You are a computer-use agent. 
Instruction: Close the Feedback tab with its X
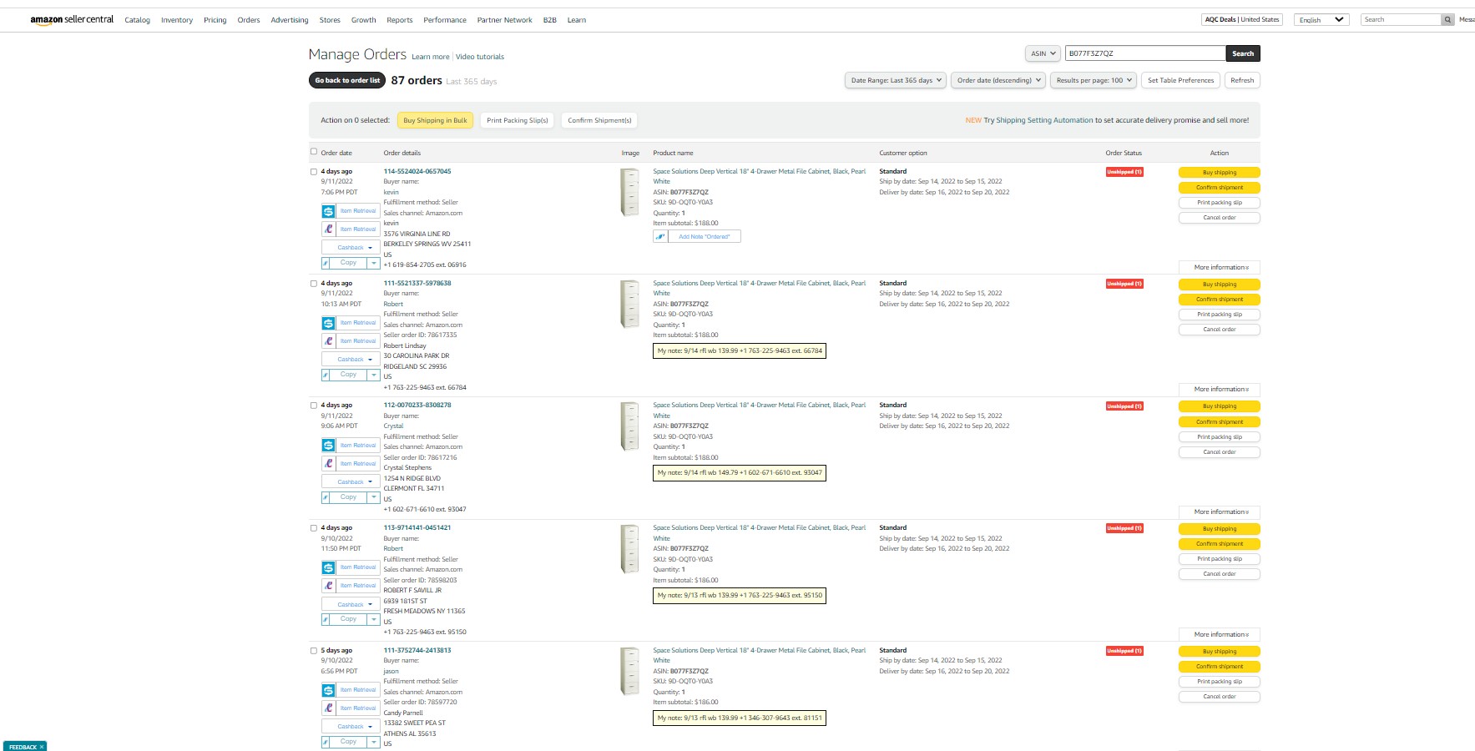click(x=42, y=747)
